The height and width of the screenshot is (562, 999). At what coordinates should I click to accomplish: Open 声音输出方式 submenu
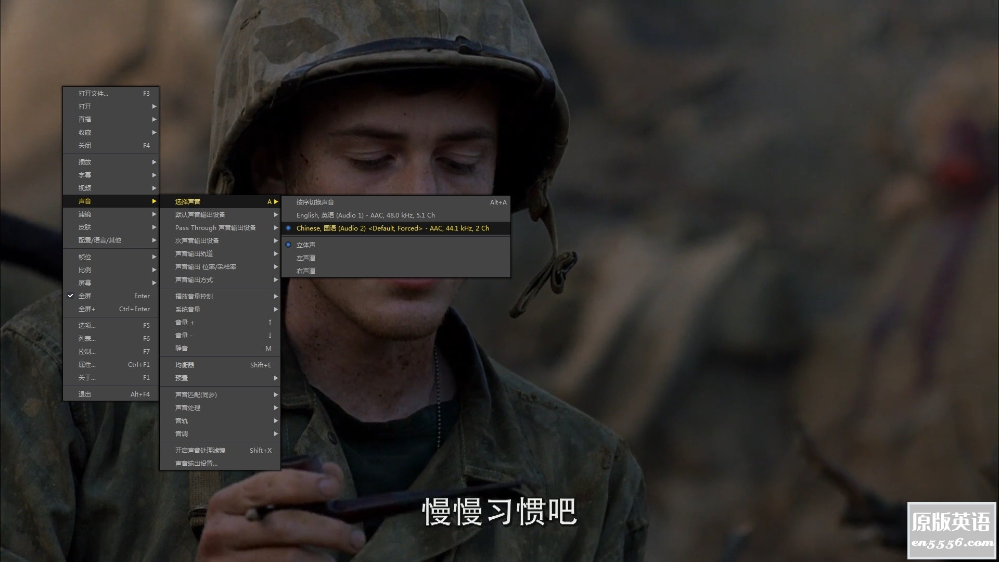[x=220, y=279]
